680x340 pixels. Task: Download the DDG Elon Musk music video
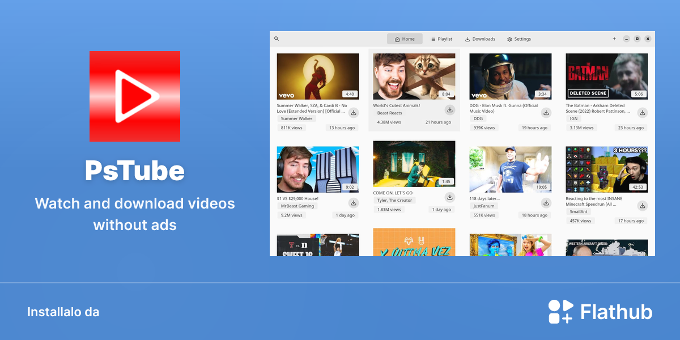pos(546,113)
